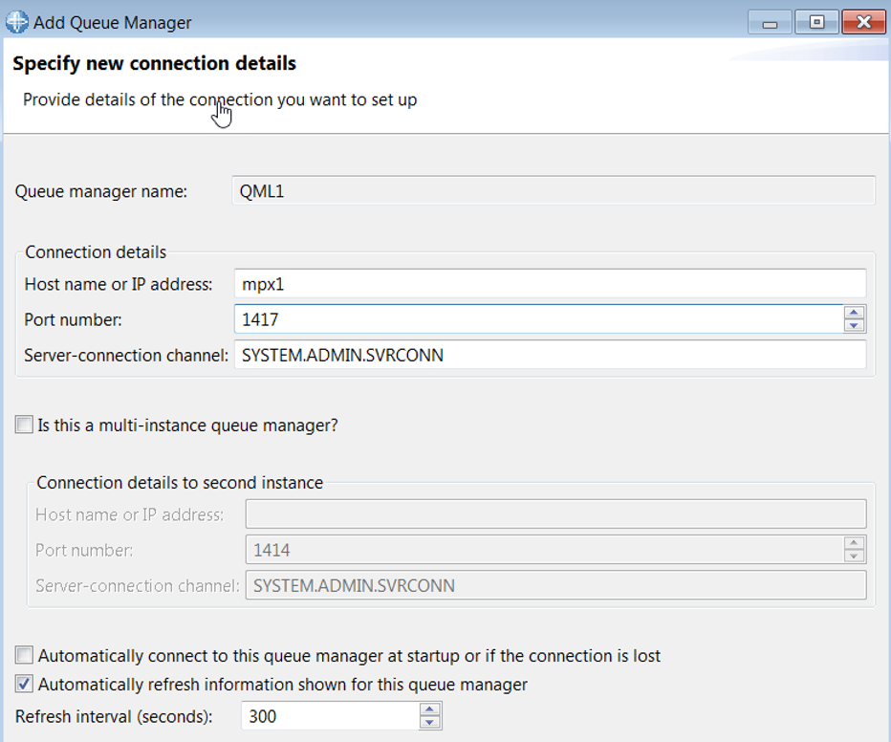Viewport: 891px width, 742px height.
Task: Increase the port number with the up arrow
Action: [855, 313]
